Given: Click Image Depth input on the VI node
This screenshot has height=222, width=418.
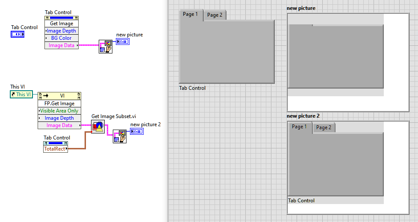Looking at the screenshot, I should (x=59, y=118).
